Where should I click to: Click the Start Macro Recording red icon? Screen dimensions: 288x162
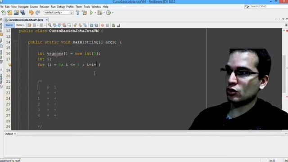pos(103,25)
